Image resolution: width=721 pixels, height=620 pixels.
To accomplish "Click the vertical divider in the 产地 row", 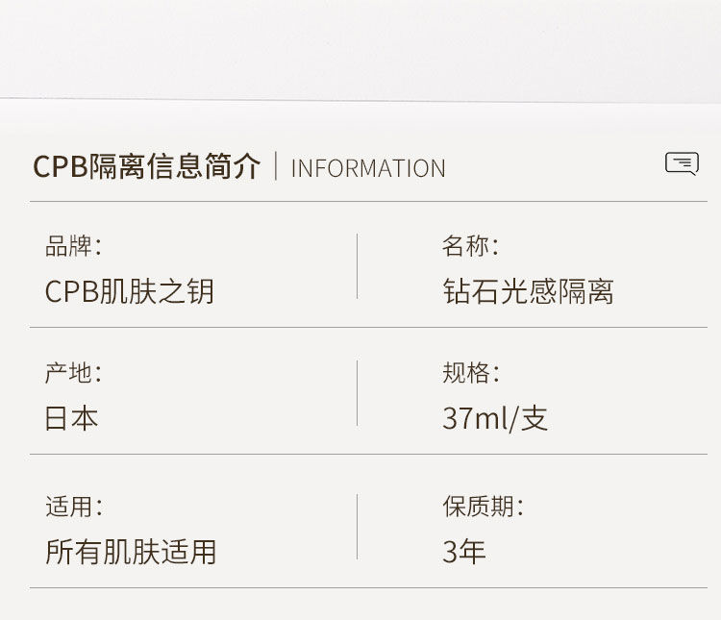I will pyautogui.click(x=358, y=393).
